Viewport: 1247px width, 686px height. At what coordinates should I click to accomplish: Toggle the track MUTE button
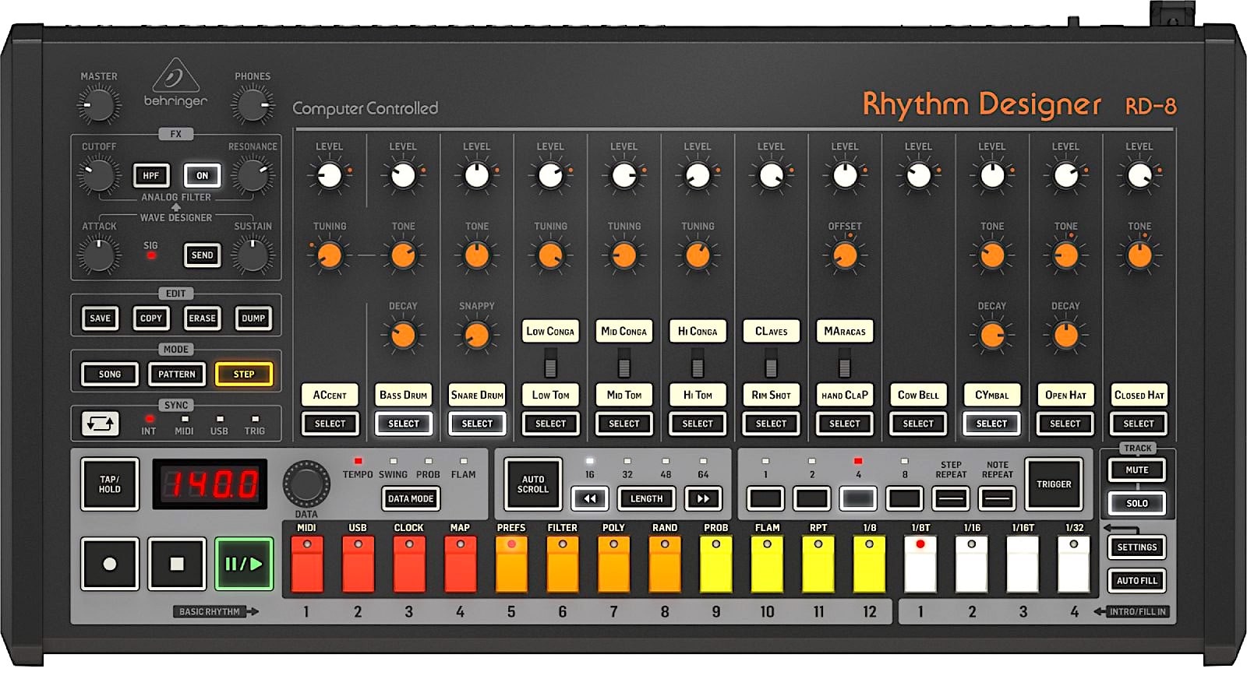(1136, 470)
